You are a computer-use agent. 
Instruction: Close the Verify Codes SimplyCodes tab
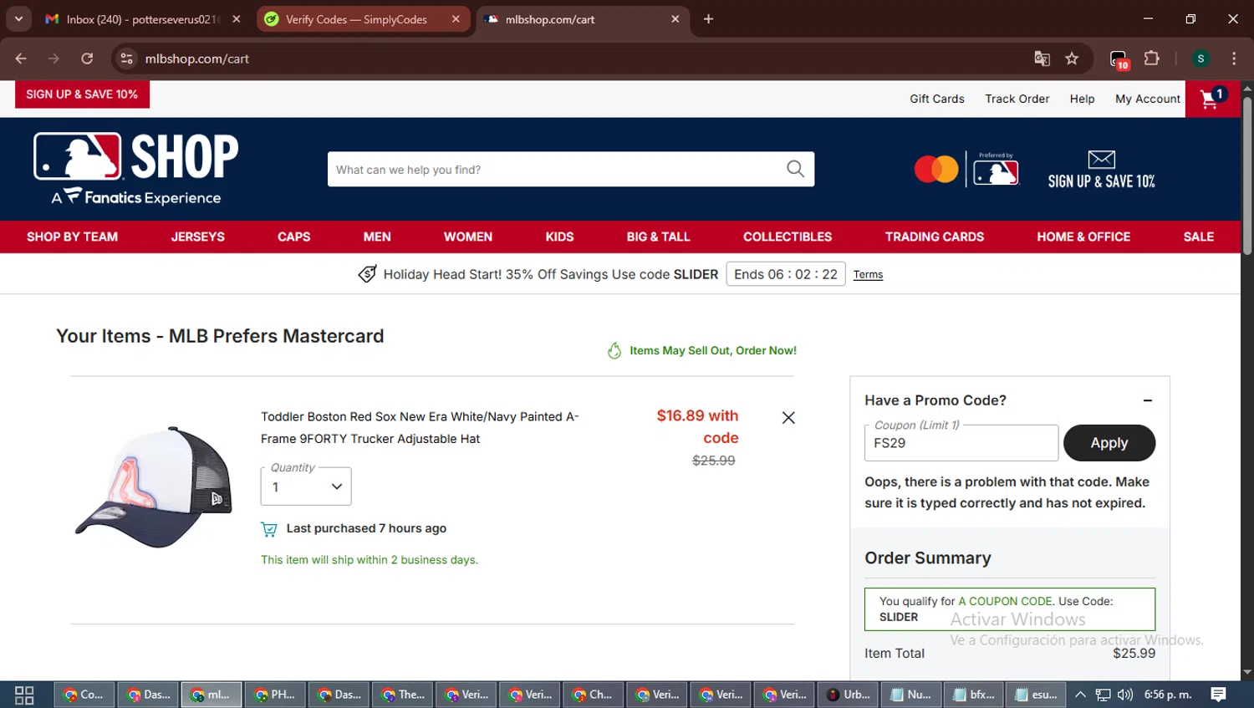tap(456, 19)
